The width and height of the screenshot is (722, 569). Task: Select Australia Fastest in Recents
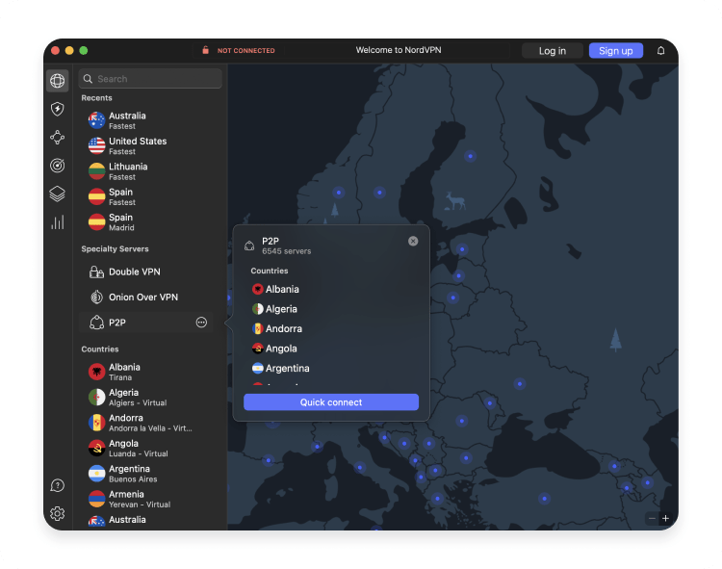147,120
